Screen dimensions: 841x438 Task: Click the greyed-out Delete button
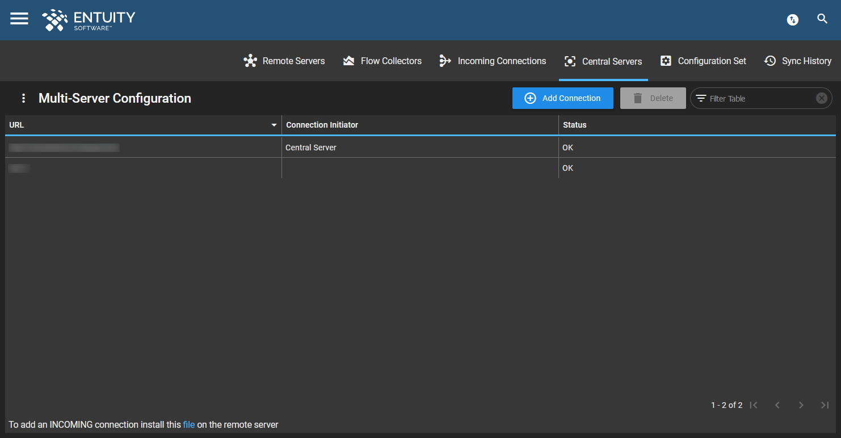pyautogui.click(x=653, y=98)
